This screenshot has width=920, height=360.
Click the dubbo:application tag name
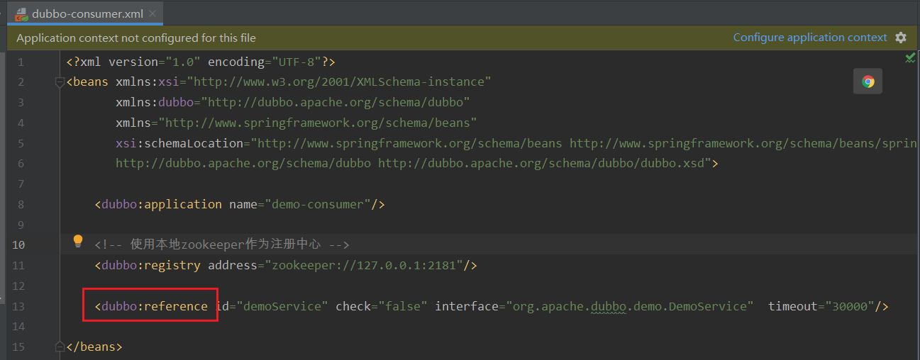(162, 204)
